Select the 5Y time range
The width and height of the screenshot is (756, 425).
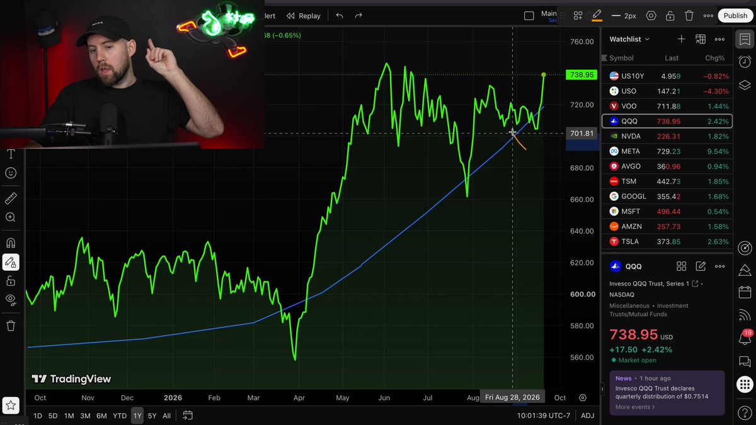(x=152, y=416)
